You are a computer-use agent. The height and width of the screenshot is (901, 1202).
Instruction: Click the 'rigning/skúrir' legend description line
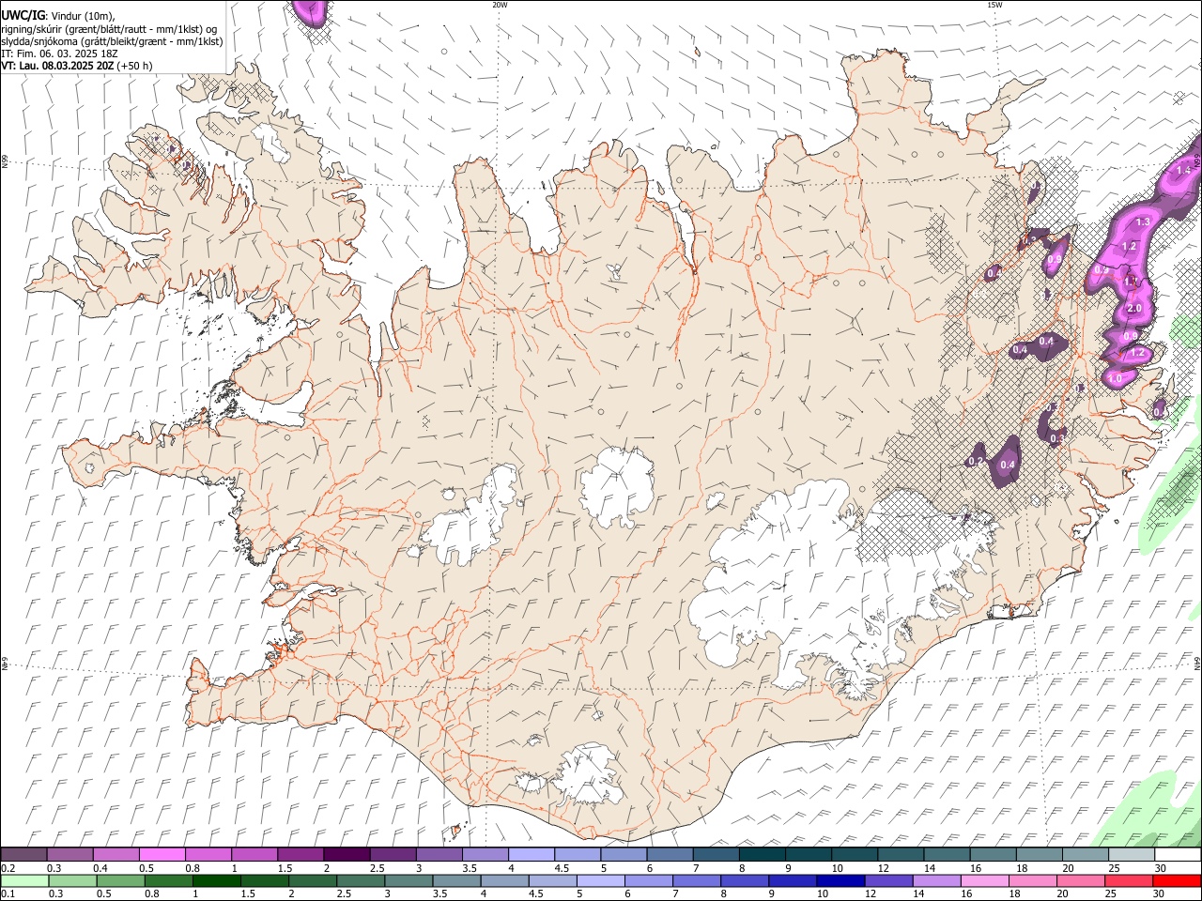[x=109, y=29]
